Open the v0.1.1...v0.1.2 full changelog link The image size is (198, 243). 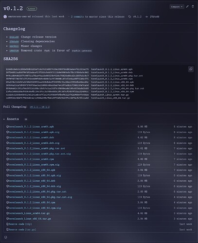click(x=40, y=107)
